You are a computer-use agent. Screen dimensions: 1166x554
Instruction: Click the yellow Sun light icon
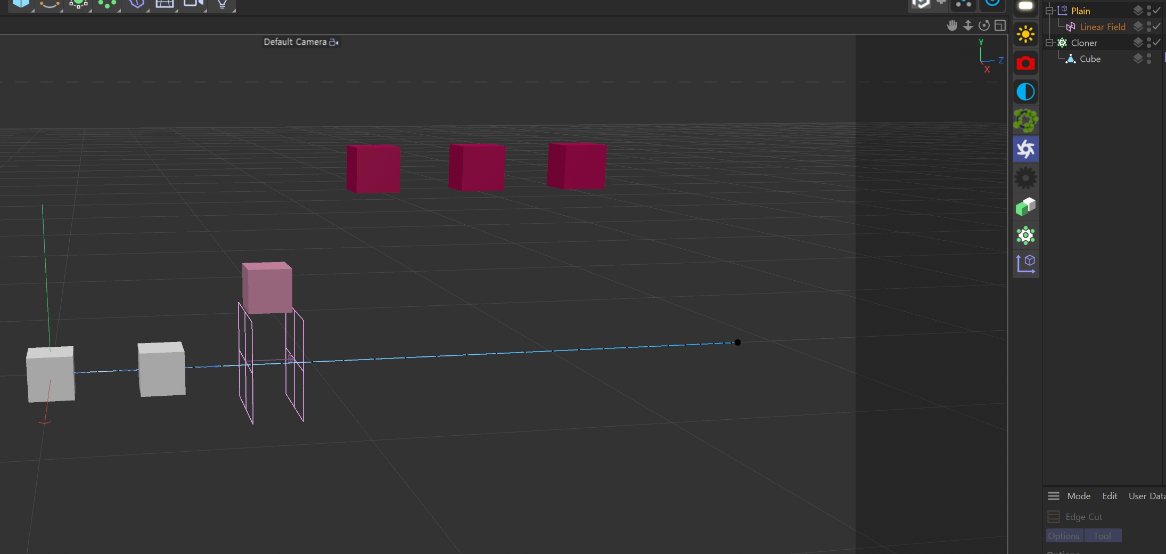coord(1025,35)
